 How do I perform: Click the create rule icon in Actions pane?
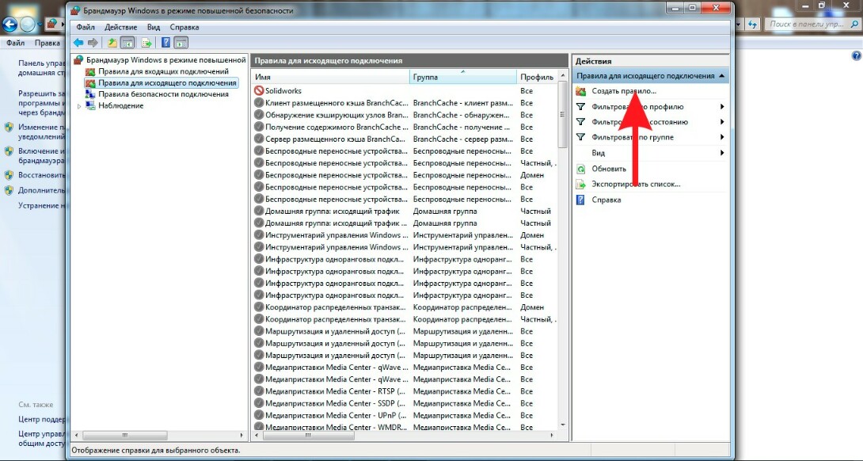tap(580, 91)
